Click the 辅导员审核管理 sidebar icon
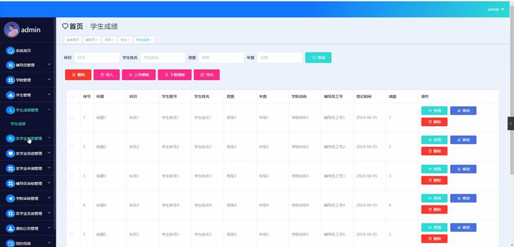The image size is (514, 247). point(11,183)
